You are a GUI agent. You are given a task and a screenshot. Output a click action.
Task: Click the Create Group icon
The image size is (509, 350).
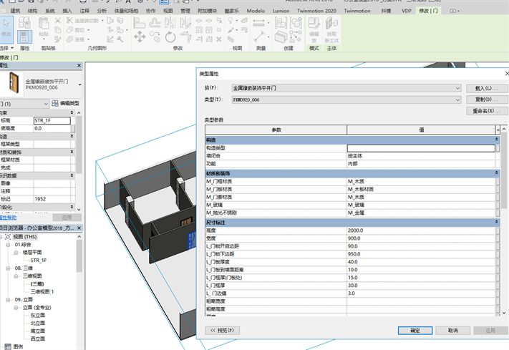tap(296, 23)
